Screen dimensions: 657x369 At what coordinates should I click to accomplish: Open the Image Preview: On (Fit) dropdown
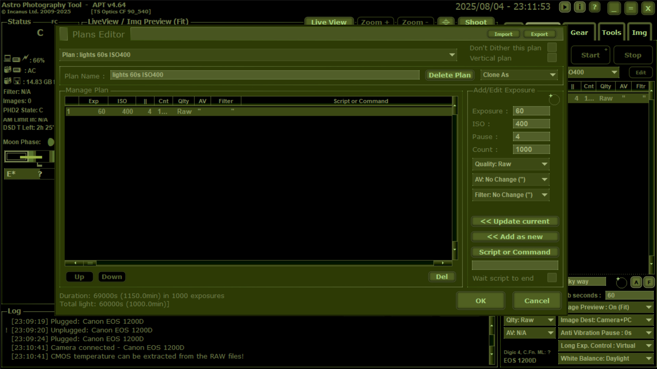pyautogui.click(x=610, y=307)
